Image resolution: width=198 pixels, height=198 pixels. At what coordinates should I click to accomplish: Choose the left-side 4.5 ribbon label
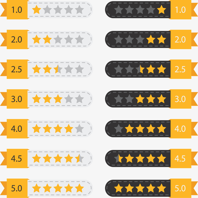(16, 158)
